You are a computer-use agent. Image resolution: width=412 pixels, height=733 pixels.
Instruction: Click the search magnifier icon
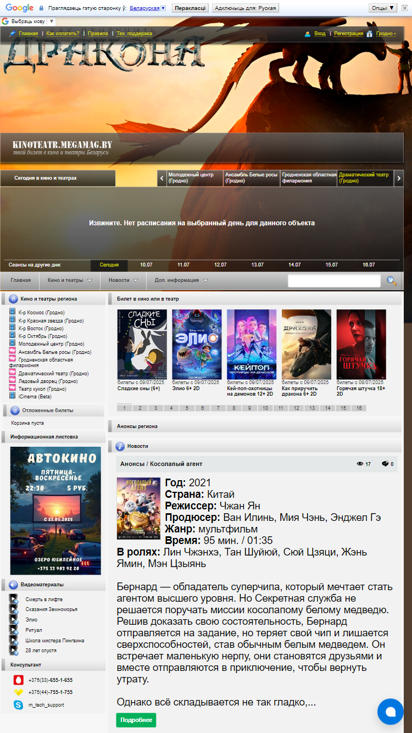[x=392, y=281]
